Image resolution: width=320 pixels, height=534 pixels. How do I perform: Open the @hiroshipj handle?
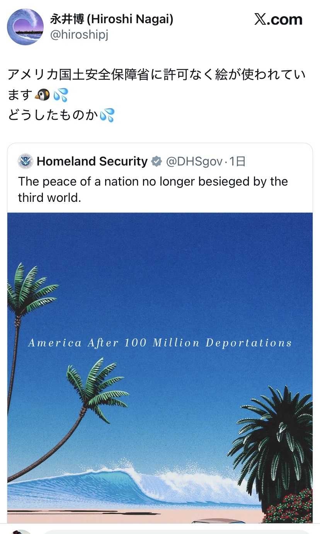pyautogui.click(x=79, y=35)
